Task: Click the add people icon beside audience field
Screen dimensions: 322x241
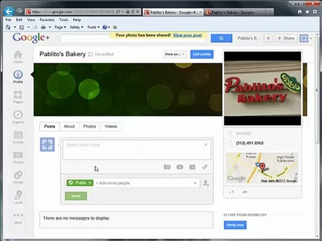Action: pyautogui.click(x=206, y=183)
